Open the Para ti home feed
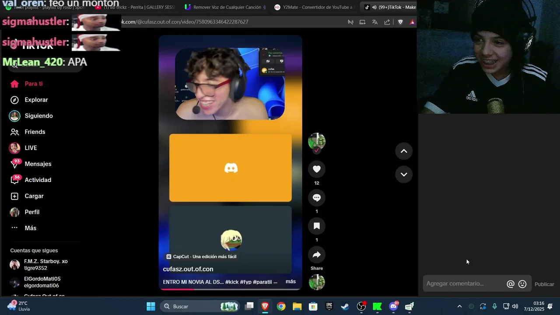Screen dimensions: 560x315 [27, 84]
